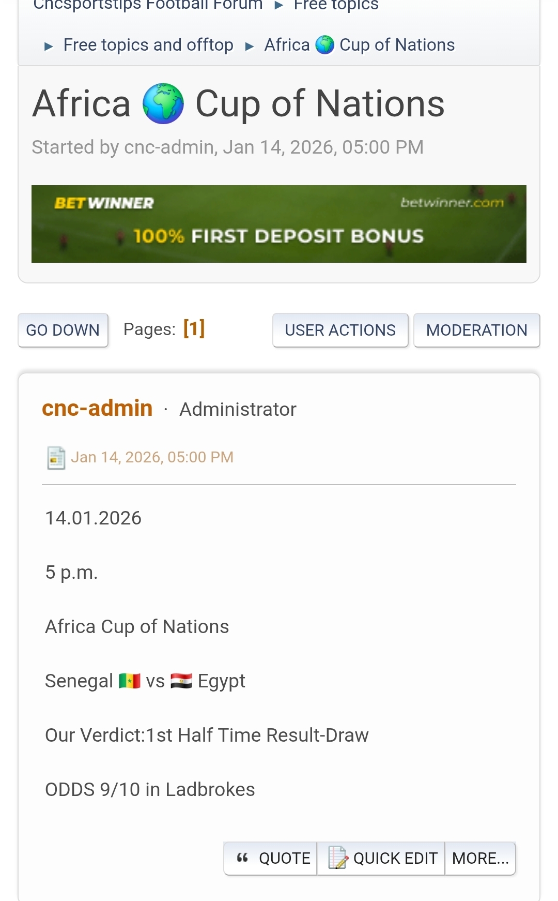Image resolution: width=558 pixels, height=901 pixels.
Task: Click the post document icon beside the date
Action: [56, 458]
